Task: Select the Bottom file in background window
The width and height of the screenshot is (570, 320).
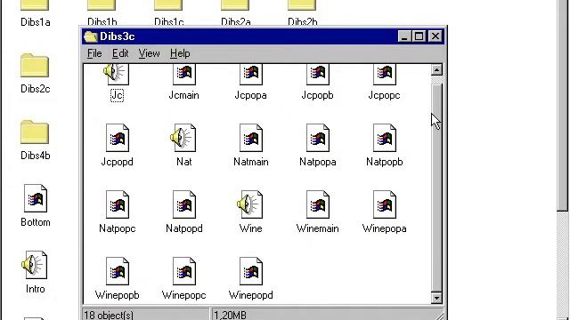Action: 36,198
